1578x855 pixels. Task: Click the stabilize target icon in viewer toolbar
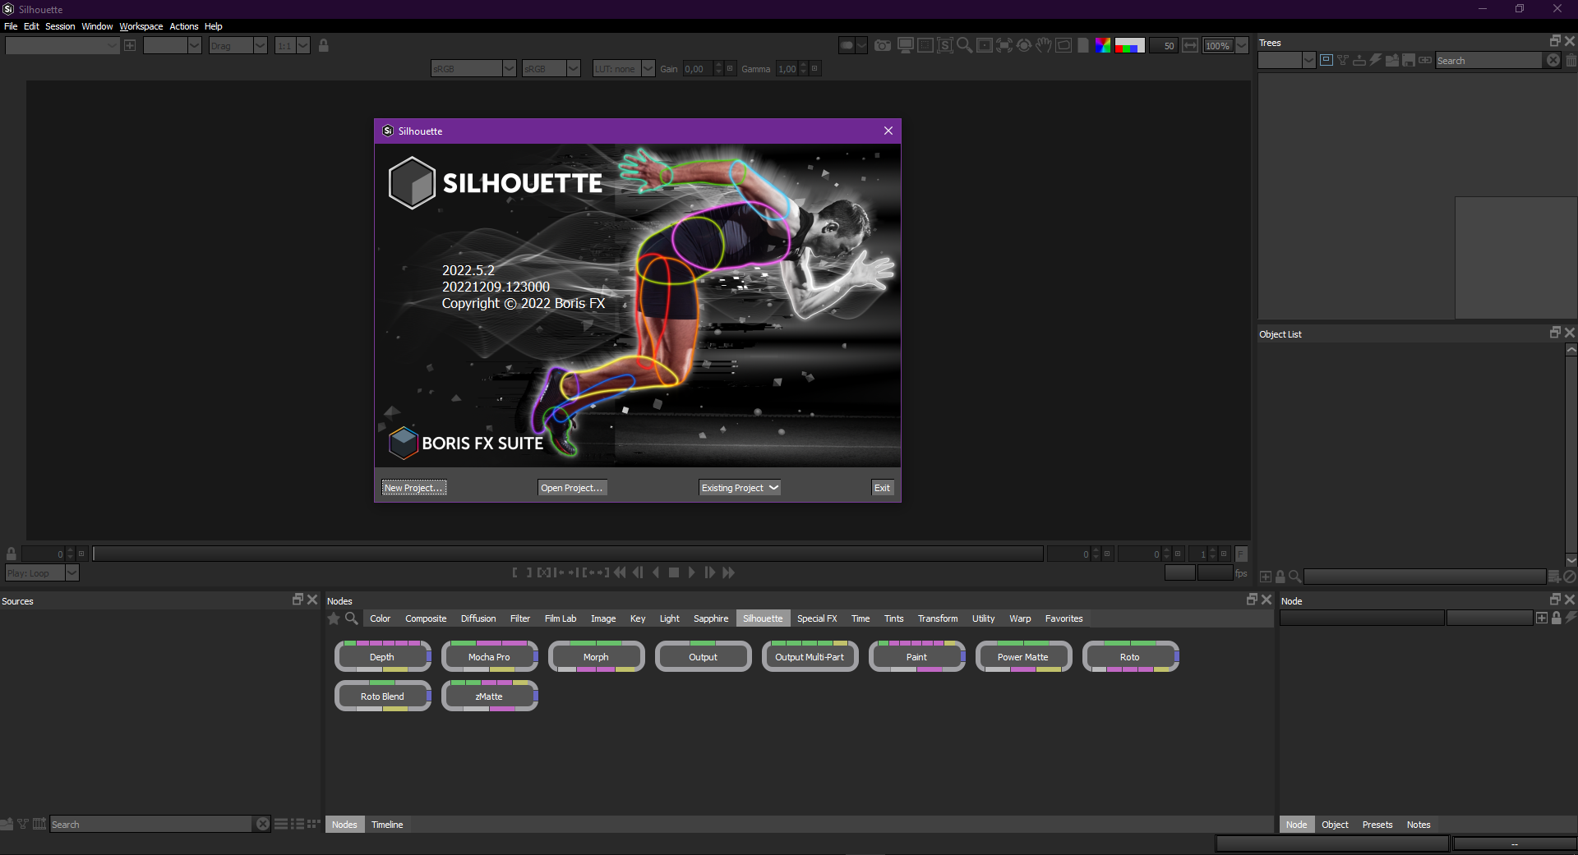coord(1024,46)
